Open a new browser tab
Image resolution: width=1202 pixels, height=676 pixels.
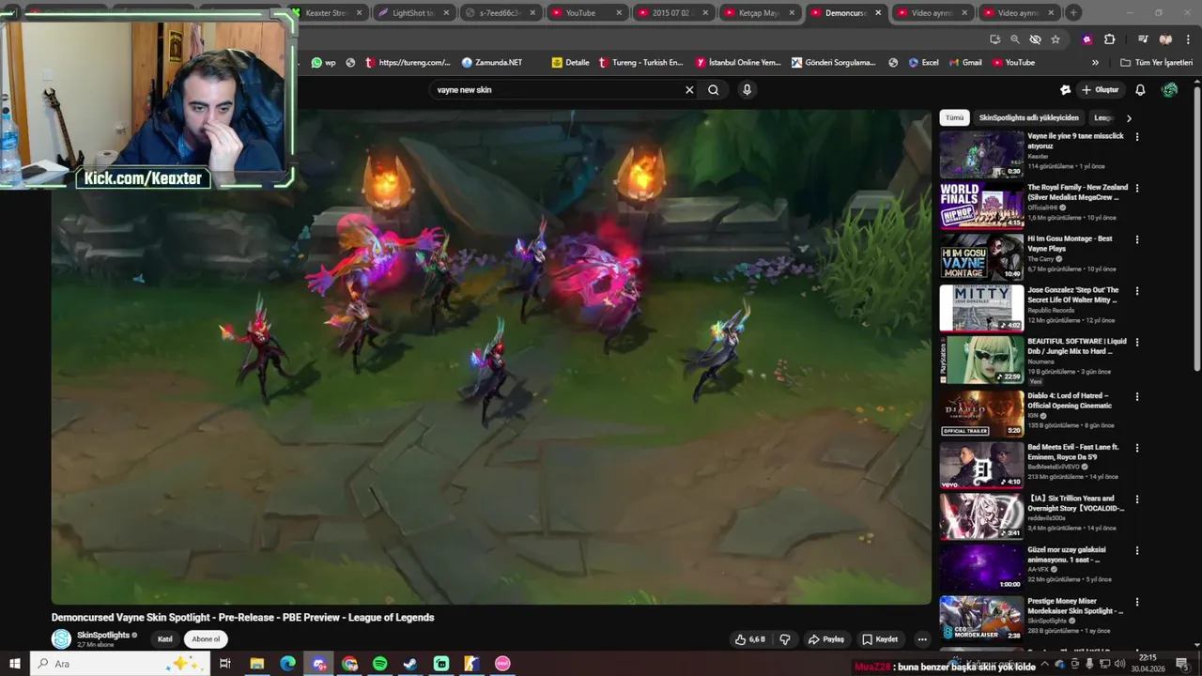point(1073,13)
